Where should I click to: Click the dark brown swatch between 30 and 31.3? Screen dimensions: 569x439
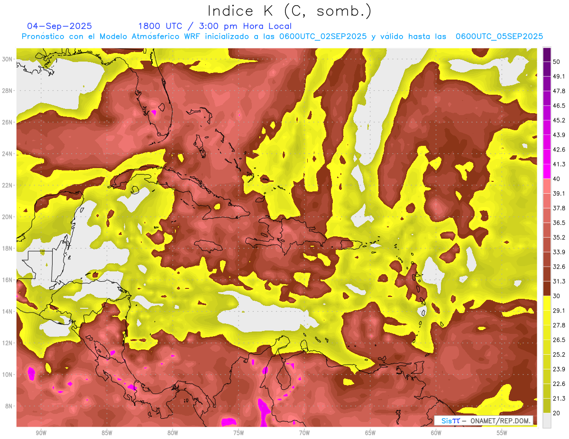[547, 289]
